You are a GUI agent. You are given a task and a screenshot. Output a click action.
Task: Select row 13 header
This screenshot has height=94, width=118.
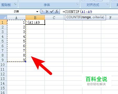[3, 79]
